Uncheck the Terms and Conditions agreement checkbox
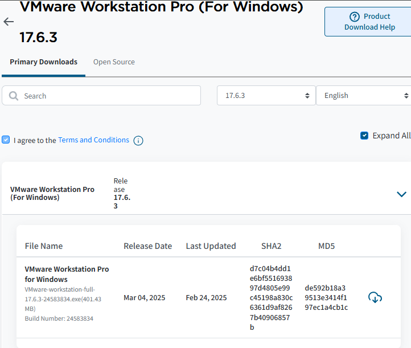This screenshot has height=348, width=411. click(6, 140)
